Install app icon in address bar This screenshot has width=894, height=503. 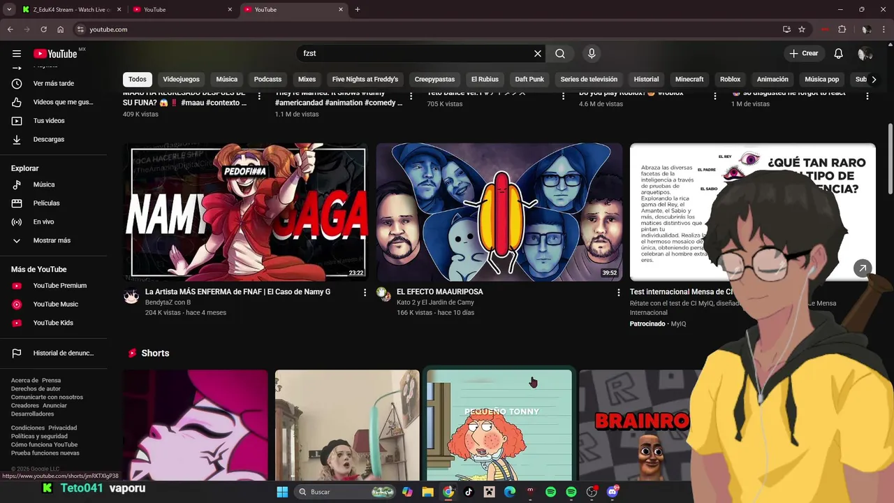click(x=786, y=29)
